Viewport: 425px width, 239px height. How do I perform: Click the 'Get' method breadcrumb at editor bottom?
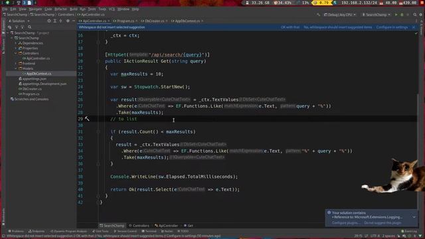[x=189, y=226]
